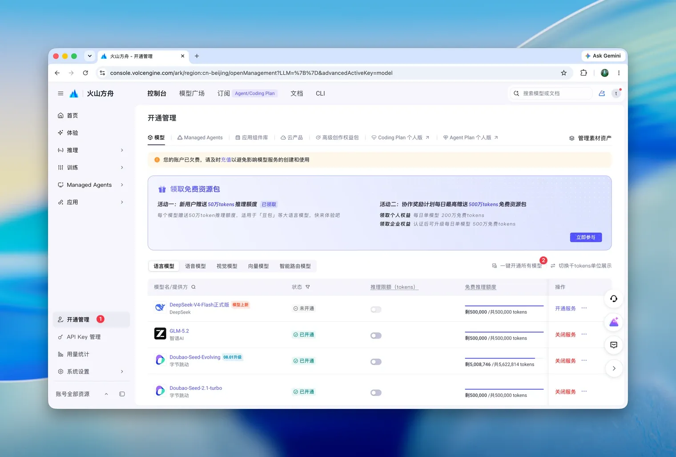676x457 pixels.
Task: Open more options for DeepSeek-V4-Flash row
Action: pyautogui.click(x=584, y=308)
